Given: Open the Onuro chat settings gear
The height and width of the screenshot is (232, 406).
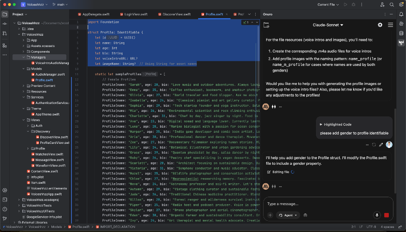Looking at the screenshot, I should pyautogui.click(x=380, y=25).
